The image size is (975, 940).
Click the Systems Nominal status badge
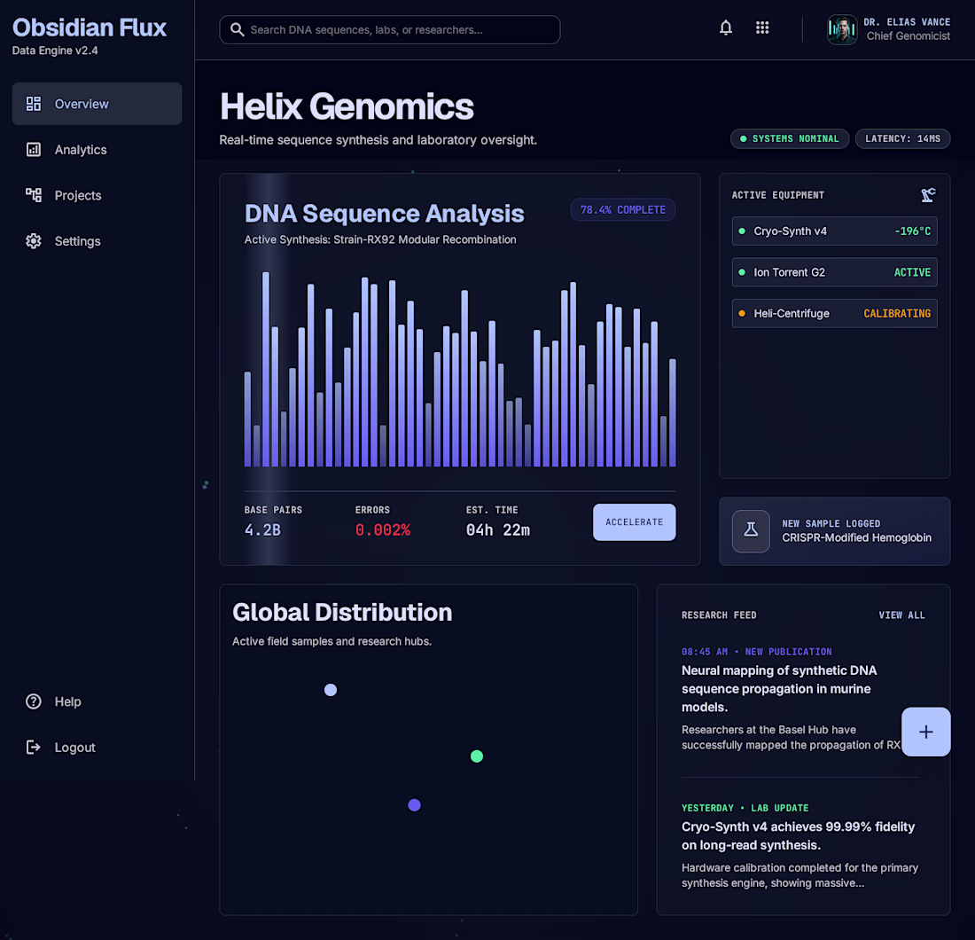(x=789, y=138)
